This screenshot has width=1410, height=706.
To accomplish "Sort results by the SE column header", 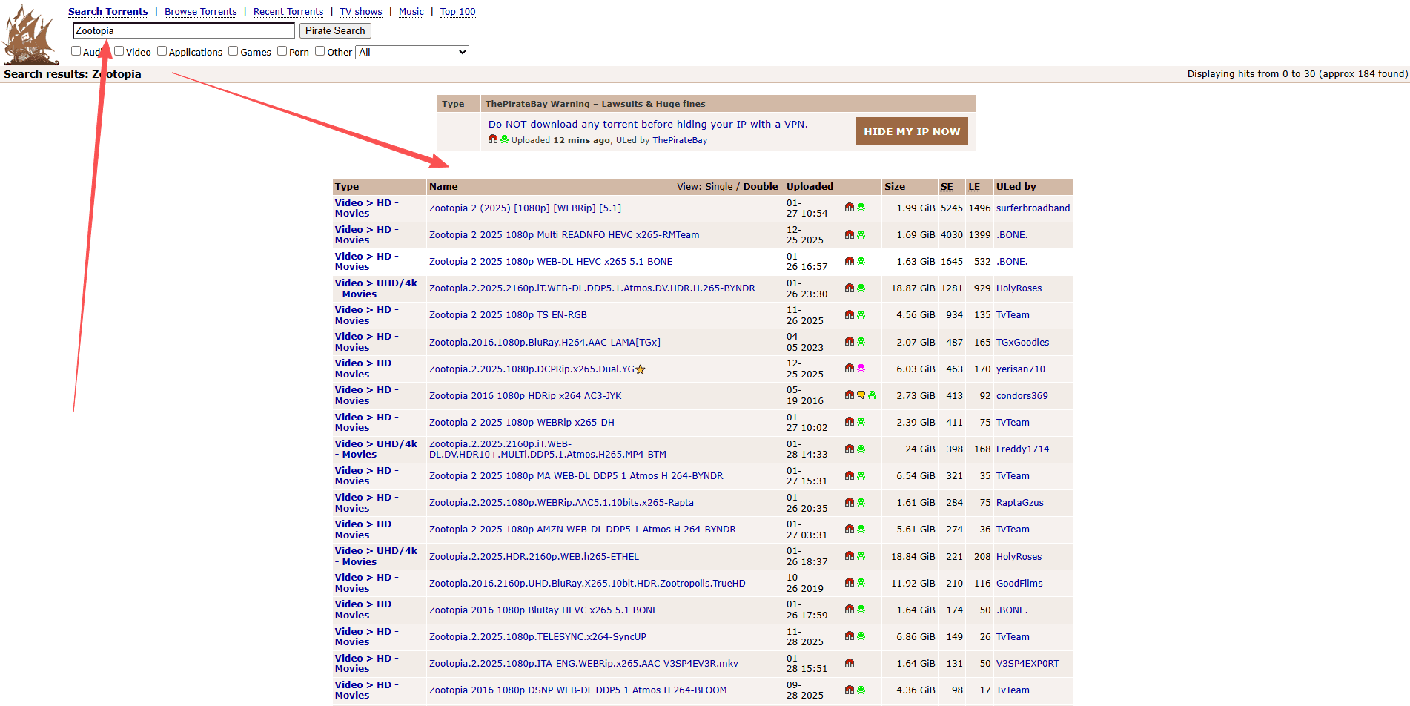I will [x=947, y=187].
